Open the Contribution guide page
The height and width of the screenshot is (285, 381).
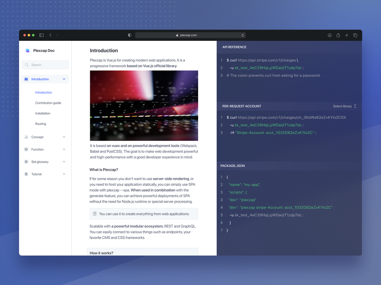[48, 103]
